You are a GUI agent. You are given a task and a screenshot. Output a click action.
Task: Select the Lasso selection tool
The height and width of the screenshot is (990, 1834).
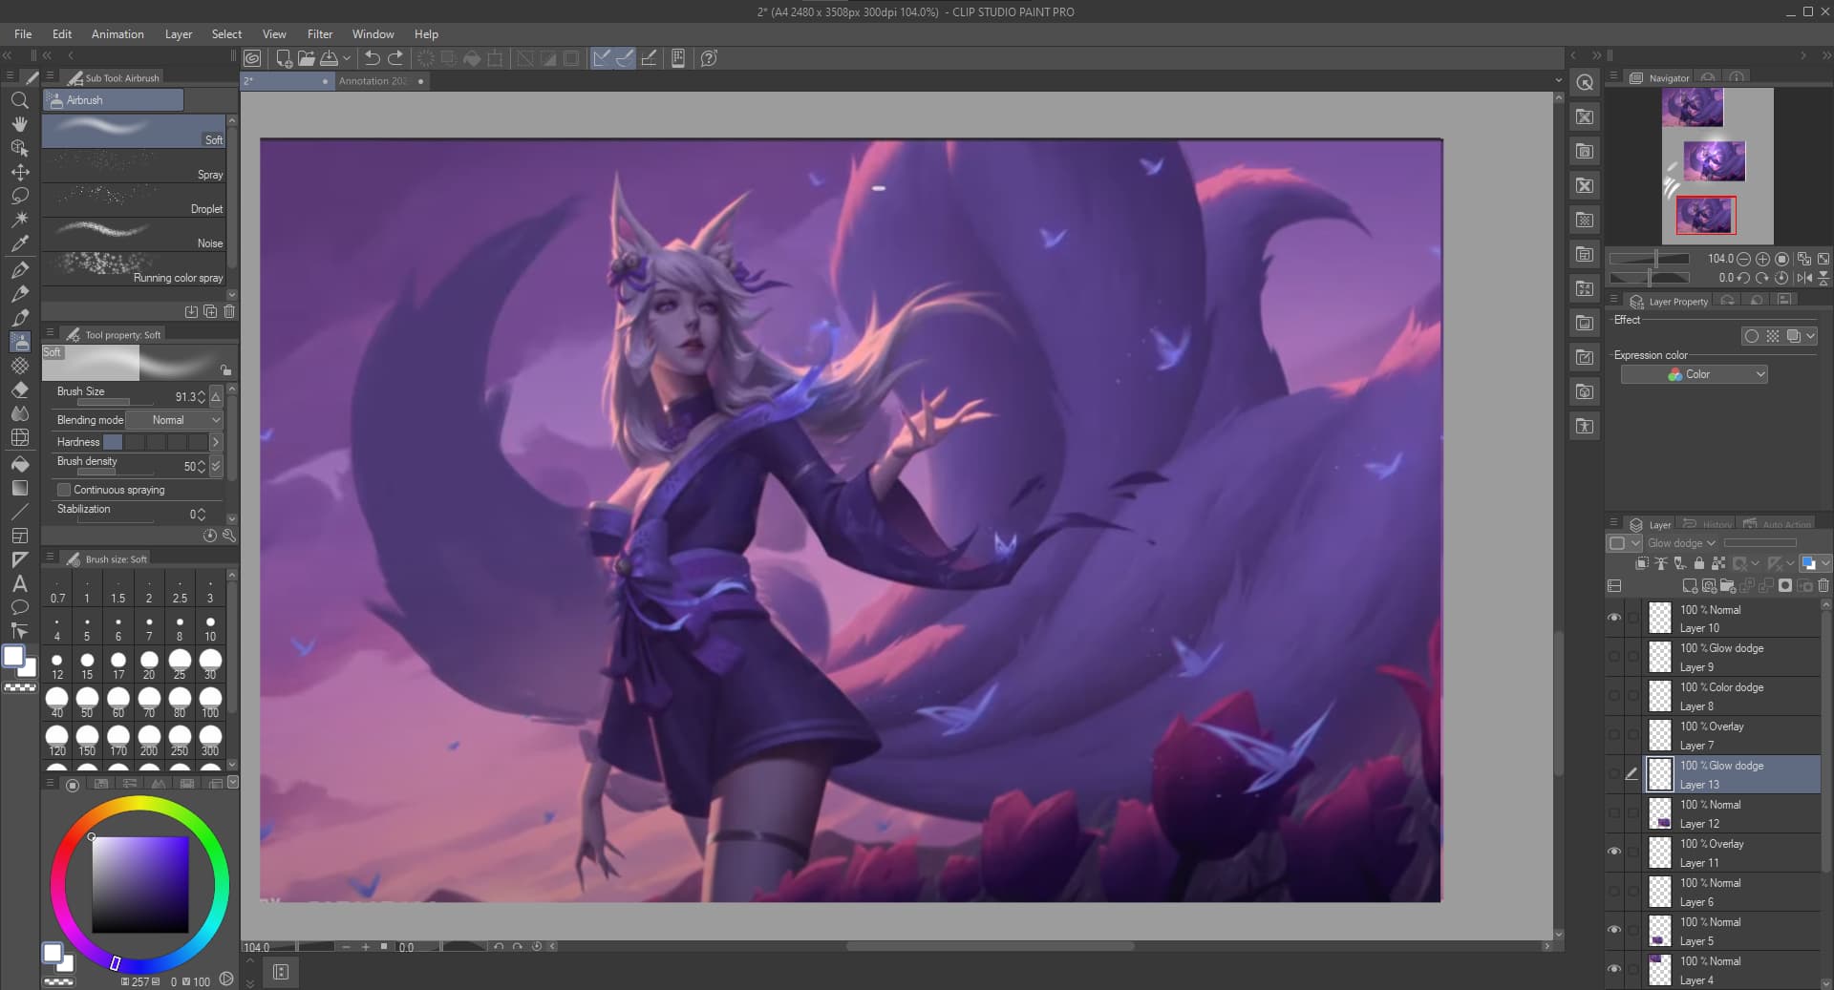(19, 196)
